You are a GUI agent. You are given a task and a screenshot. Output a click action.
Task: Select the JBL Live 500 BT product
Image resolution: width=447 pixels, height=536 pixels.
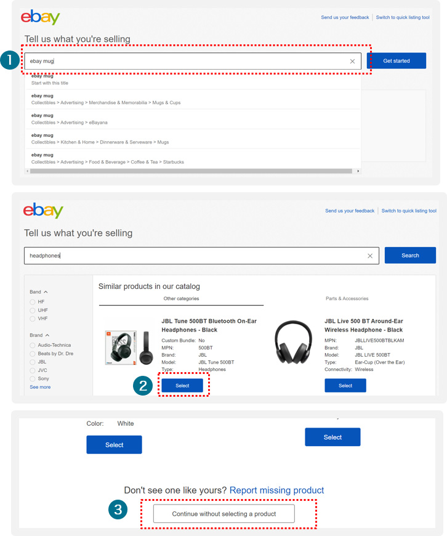coord(345,386)
